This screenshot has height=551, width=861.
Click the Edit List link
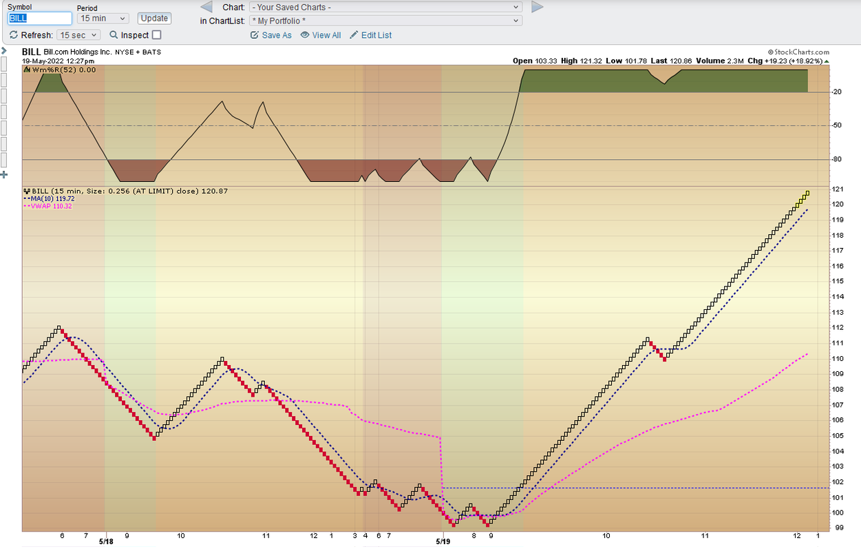pos(376,35)
